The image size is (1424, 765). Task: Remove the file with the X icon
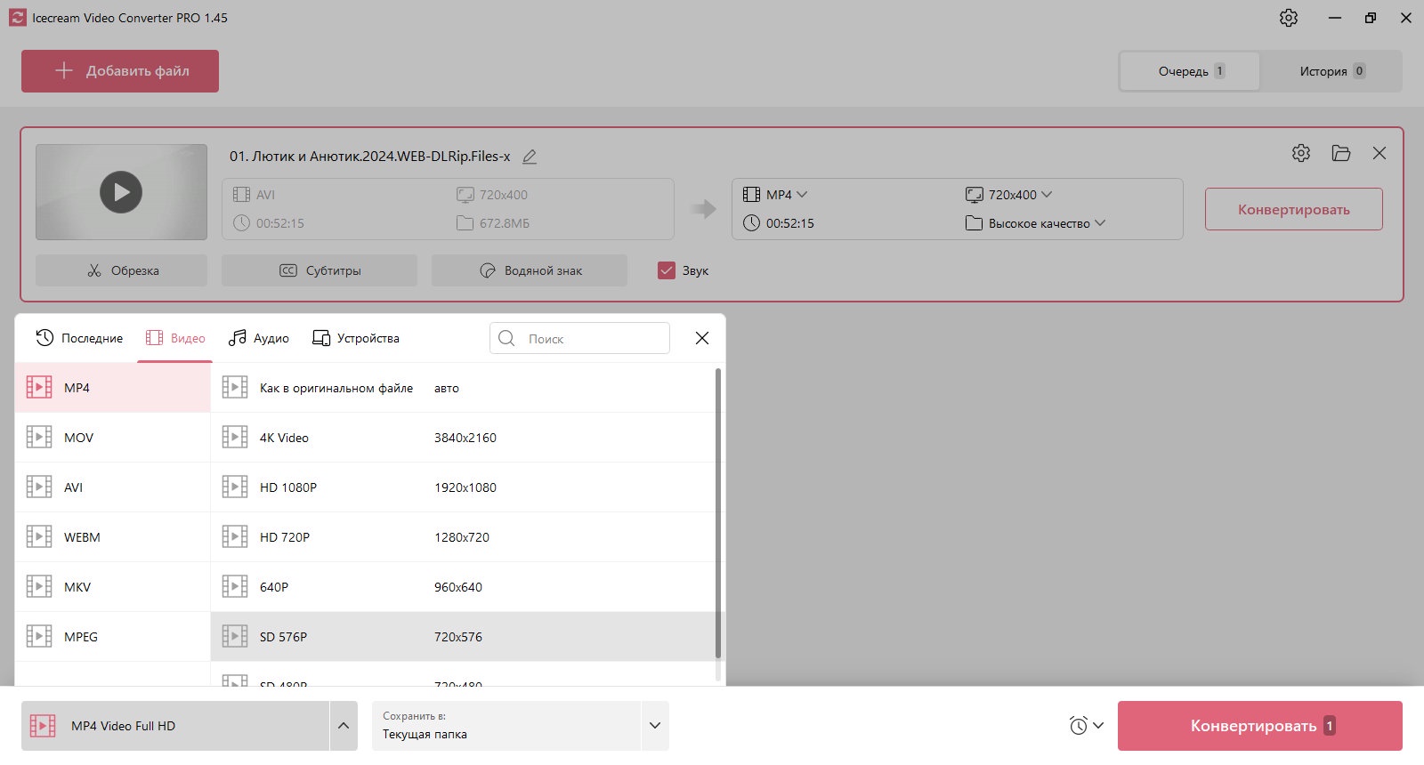[x=1379, y=153]
